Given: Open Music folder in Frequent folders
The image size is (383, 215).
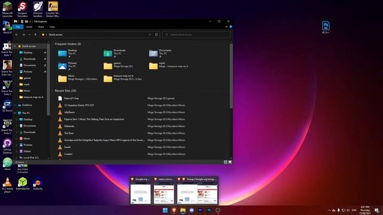Looking at the screenshot, I should [78, 78].
